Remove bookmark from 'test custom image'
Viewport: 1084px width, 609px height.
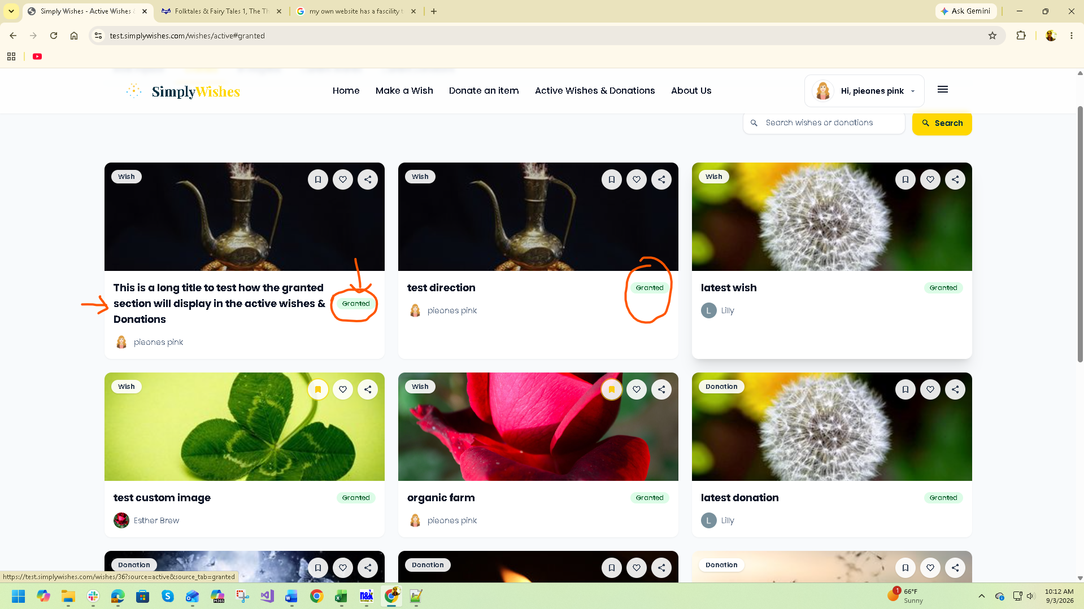point(318,389)
